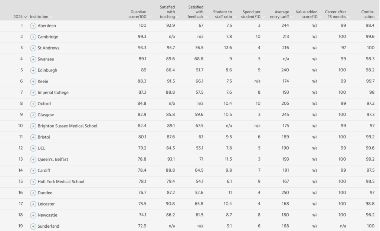Sort by Student to staff ratio column

[223, 14]
